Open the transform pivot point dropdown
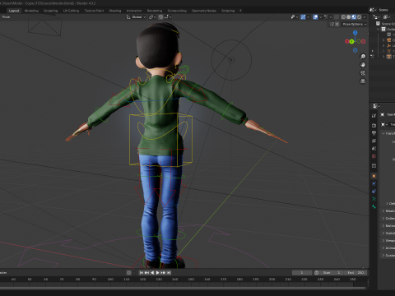The width and height of the screenshot is (395, 296). [x=152, y=17]
